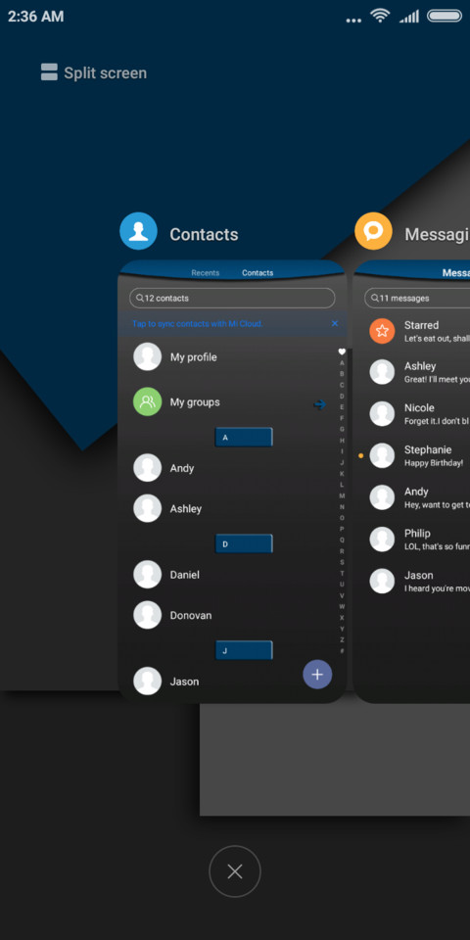
Task: Open contact Ashley in Contacts list
Action: [232, 508]
